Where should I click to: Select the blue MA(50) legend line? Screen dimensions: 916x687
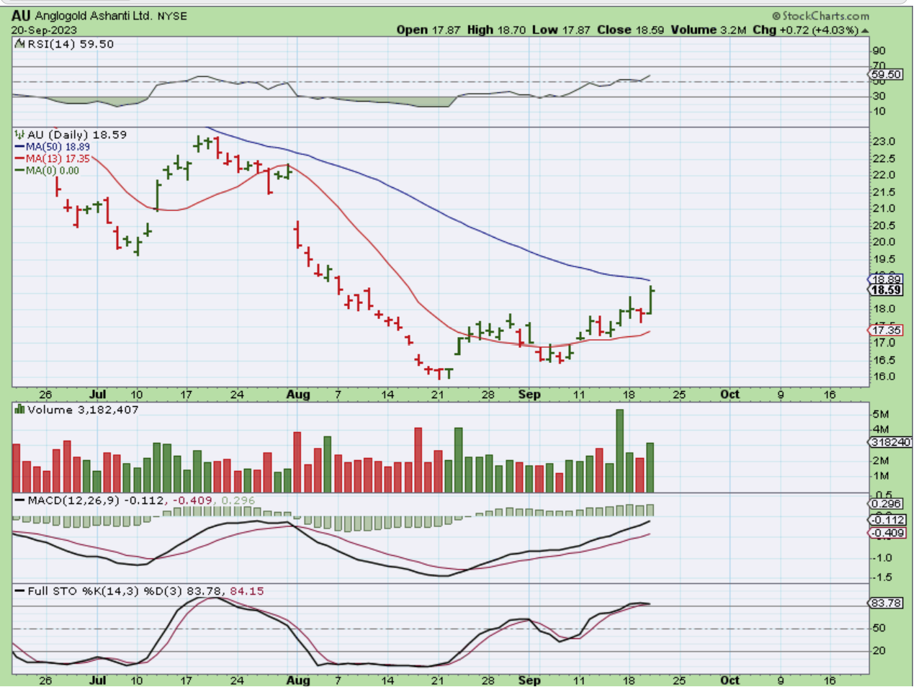click(20, 147)
